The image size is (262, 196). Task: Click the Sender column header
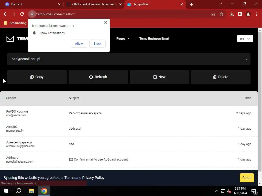(11, 98)
